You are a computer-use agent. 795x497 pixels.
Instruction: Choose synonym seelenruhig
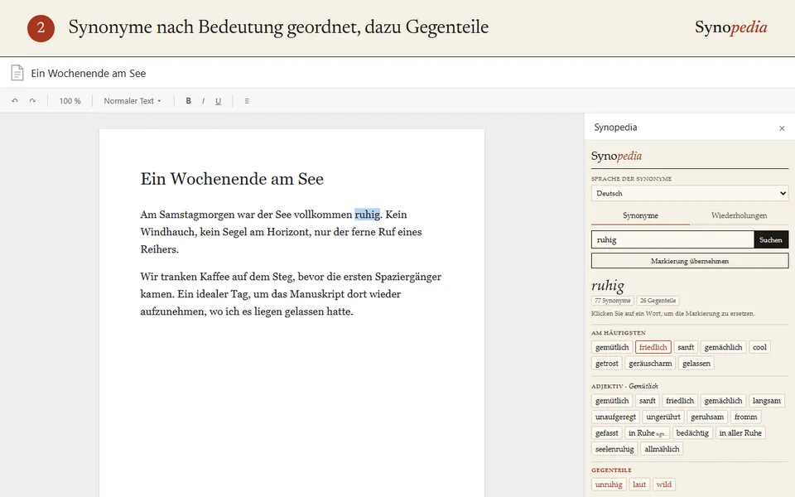pos(614,449)
